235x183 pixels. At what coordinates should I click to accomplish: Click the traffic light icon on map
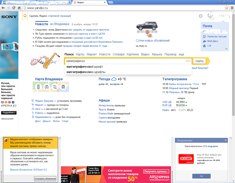[x=38, y=87]
